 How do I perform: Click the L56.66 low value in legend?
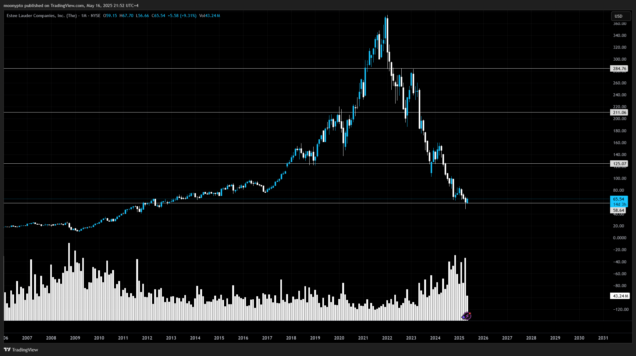(x=142, y=16)
